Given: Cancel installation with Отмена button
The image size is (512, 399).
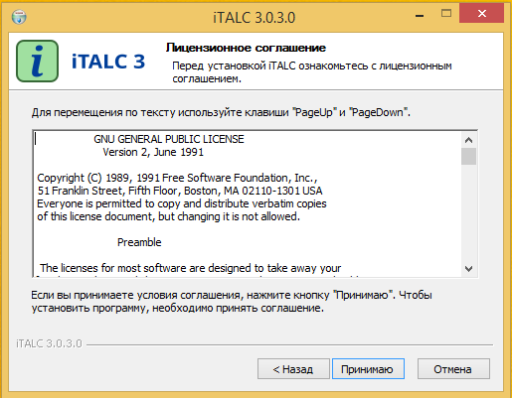Looking at the screenshot, I should pos(453,369).
